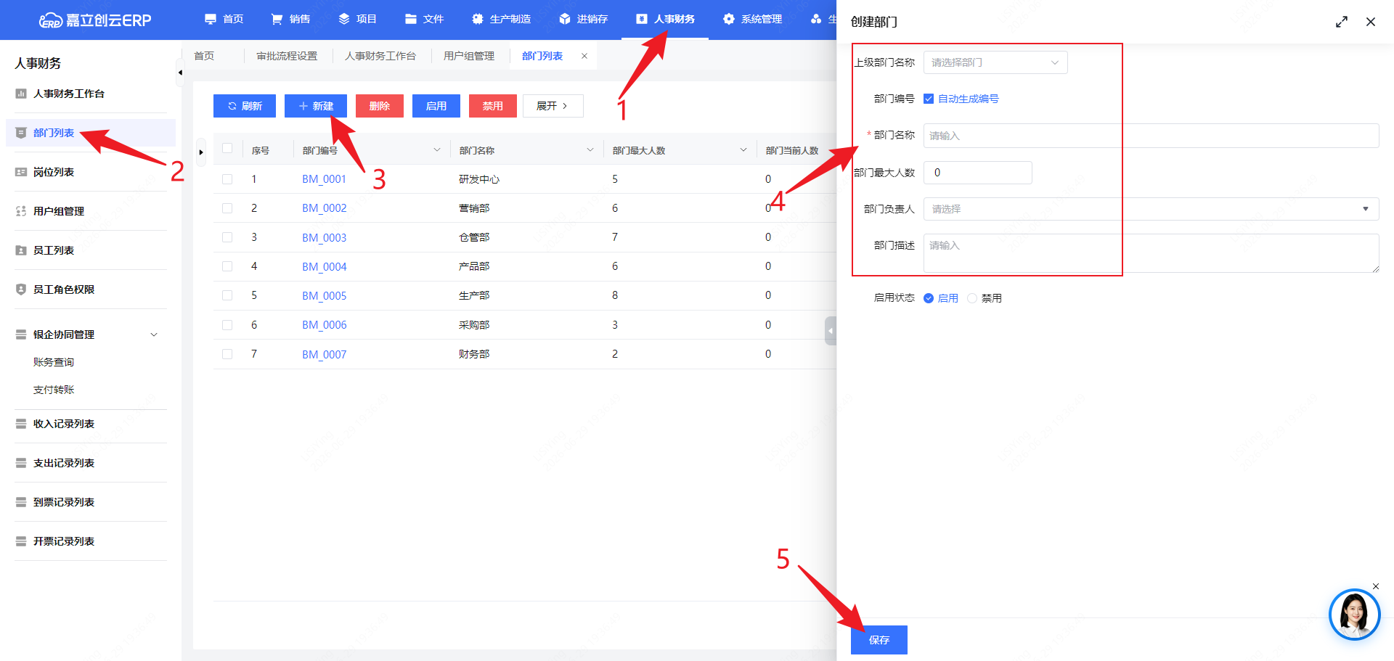
Task: Check the row for 营销部
Action: tap(227, 208)
